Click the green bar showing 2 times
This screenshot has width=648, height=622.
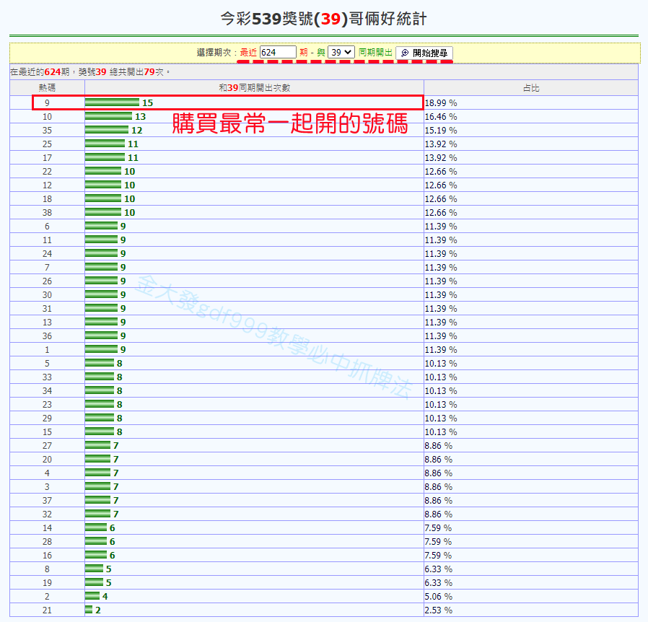click(89, 610)
